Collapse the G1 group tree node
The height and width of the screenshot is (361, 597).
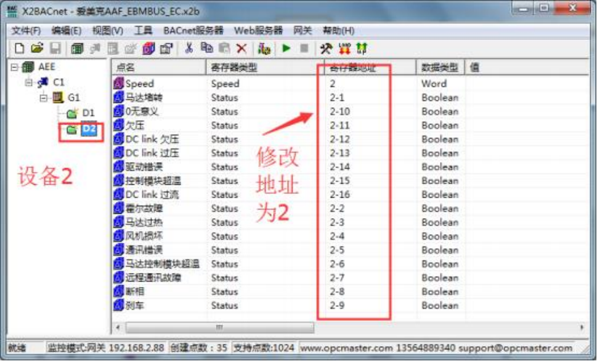point(43,98)
